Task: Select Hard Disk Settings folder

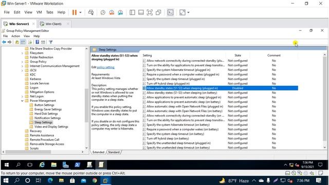Action: [46, 114]
